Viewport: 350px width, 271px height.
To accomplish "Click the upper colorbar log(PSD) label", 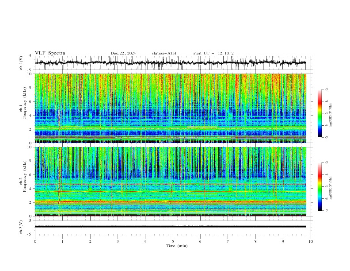I will [331, 116].
